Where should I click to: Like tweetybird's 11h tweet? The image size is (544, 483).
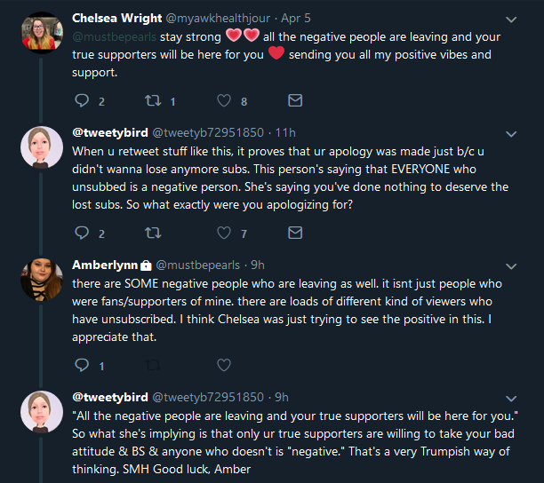(x=224, y=233)
